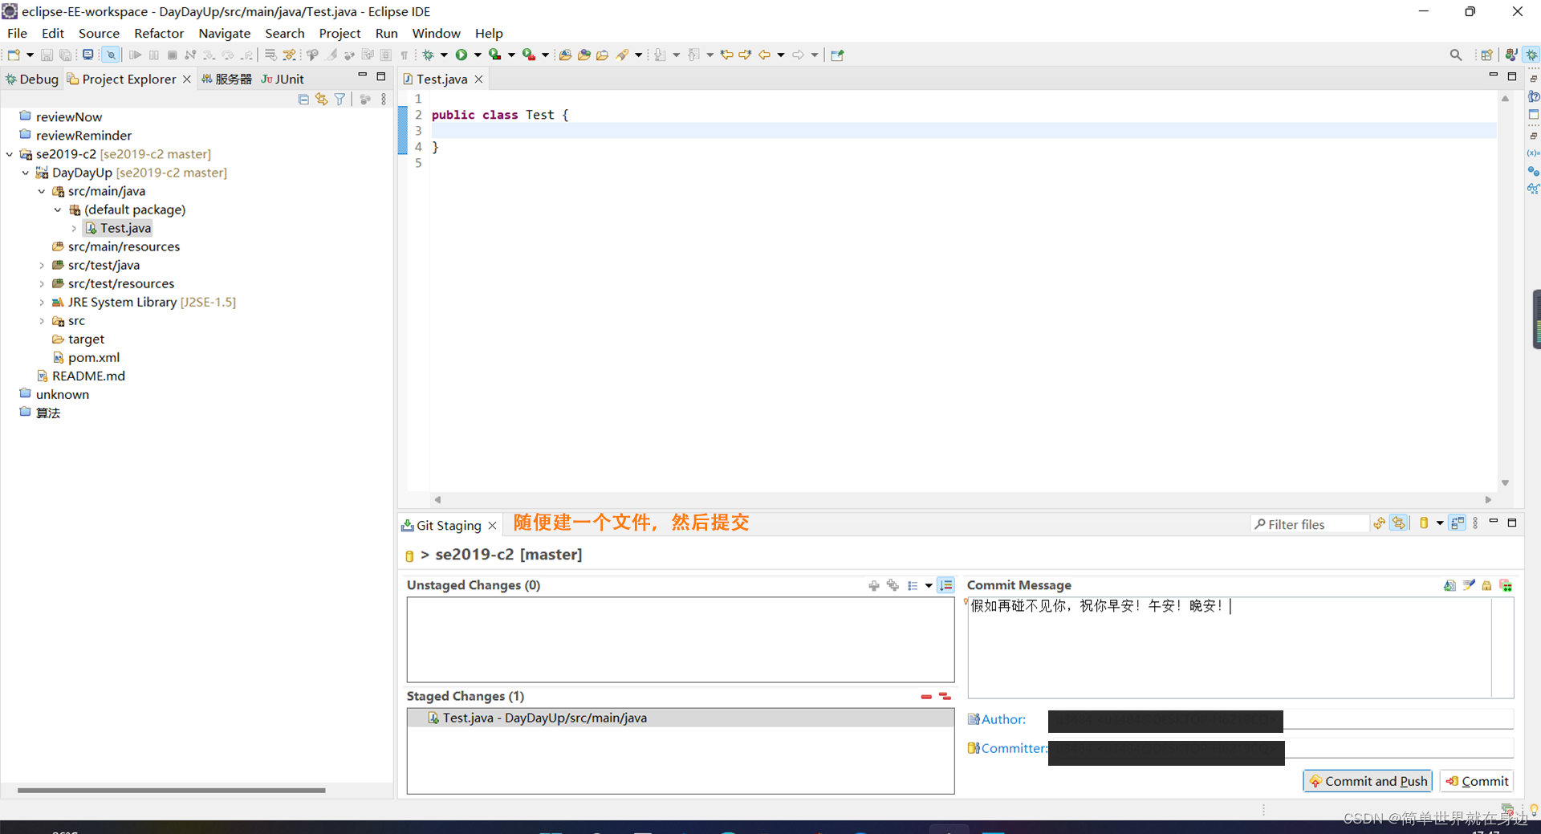Select the Debug icon in the toolbar
The height and width of the screenshot is (834, 1541).
[x=429, y=55]
